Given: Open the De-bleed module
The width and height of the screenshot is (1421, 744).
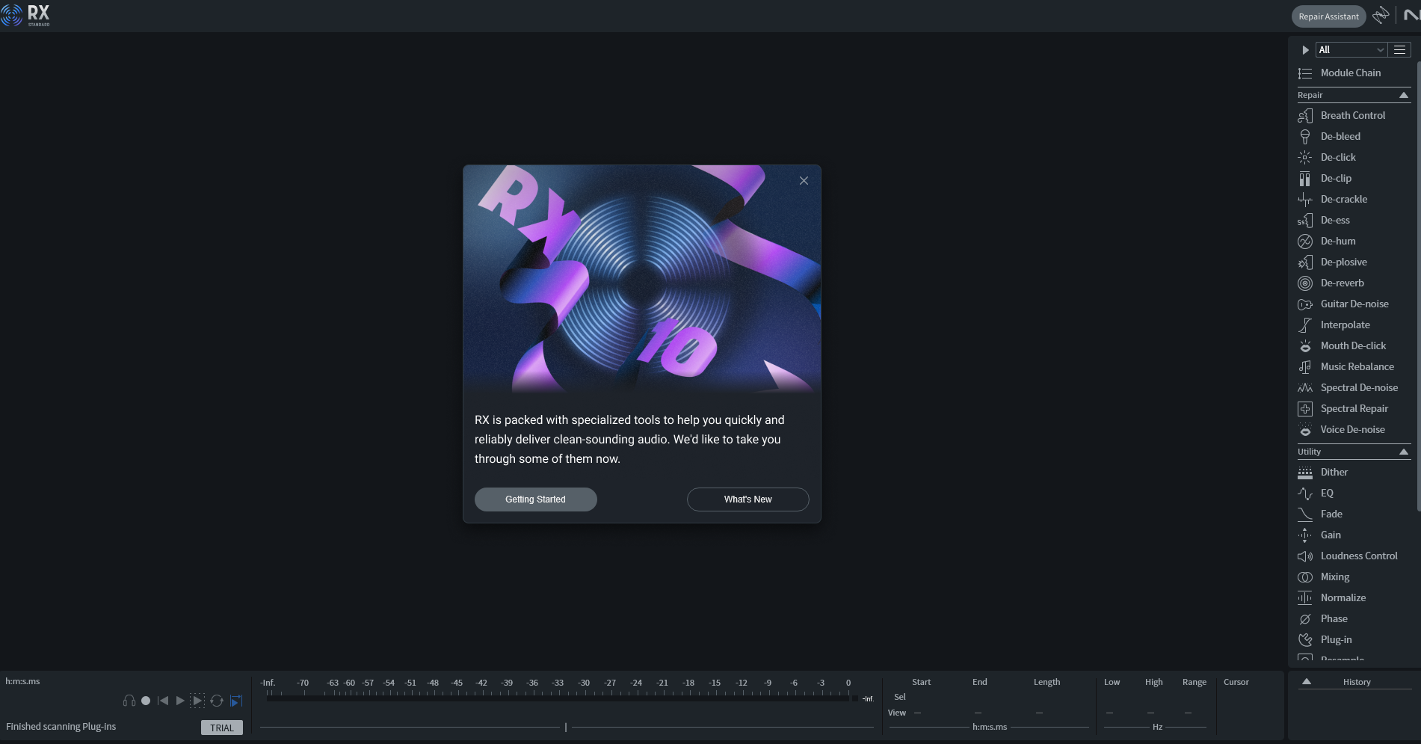Looking at the screenshot, I should [x=1352, y=136].
